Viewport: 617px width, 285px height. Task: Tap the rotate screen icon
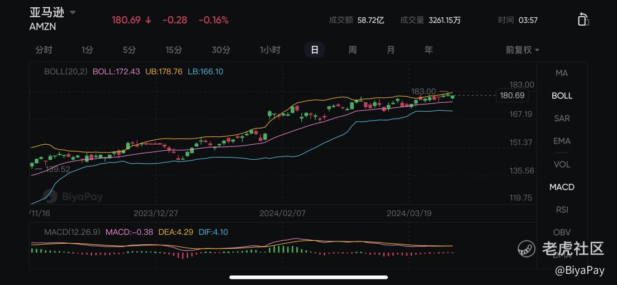583,20
